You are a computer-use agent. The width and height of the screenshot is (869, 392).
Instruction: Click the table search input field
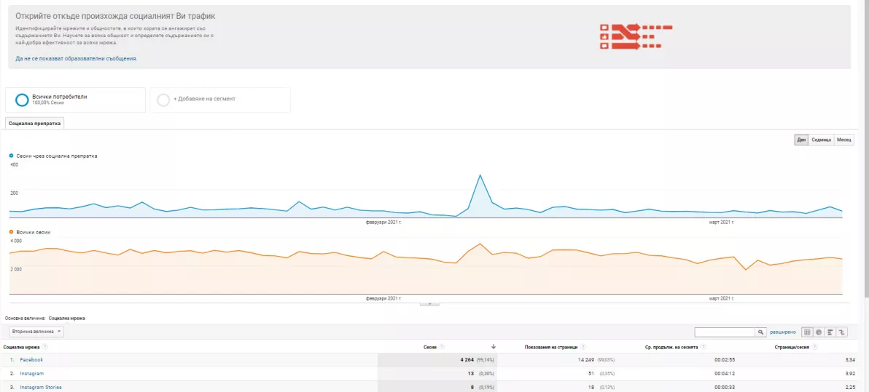(x=725, y=332)
